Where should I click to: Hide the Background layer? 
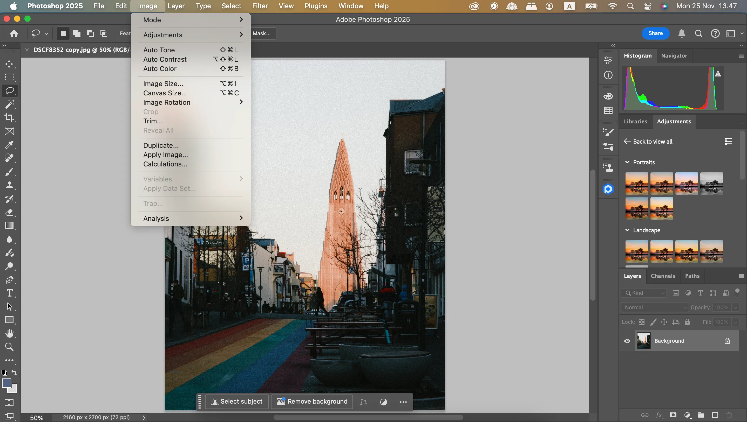point(627,341)
